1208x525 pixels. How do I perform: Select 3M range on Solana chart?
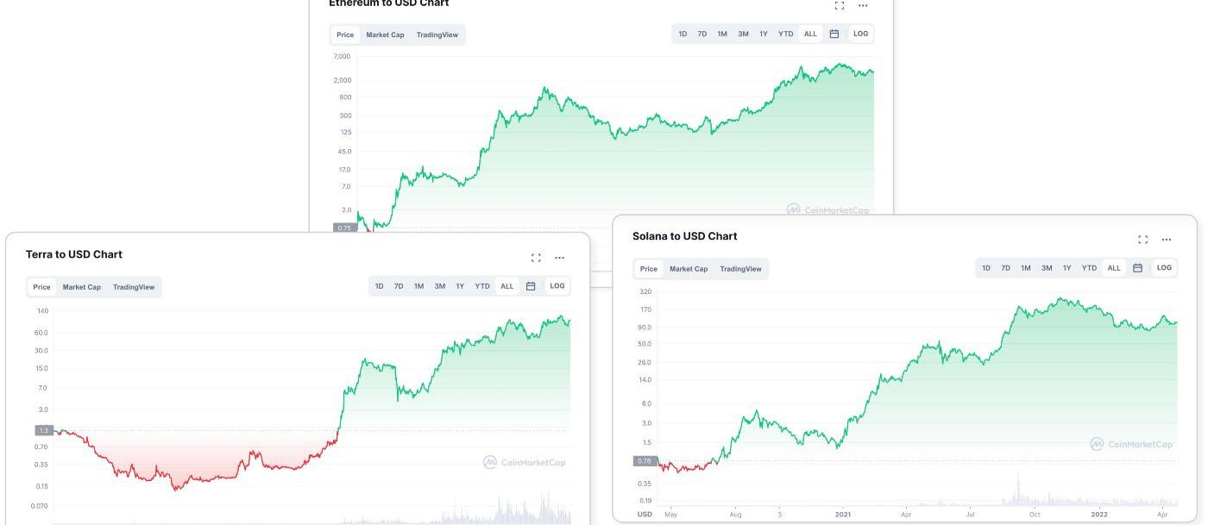(1047, 268)
